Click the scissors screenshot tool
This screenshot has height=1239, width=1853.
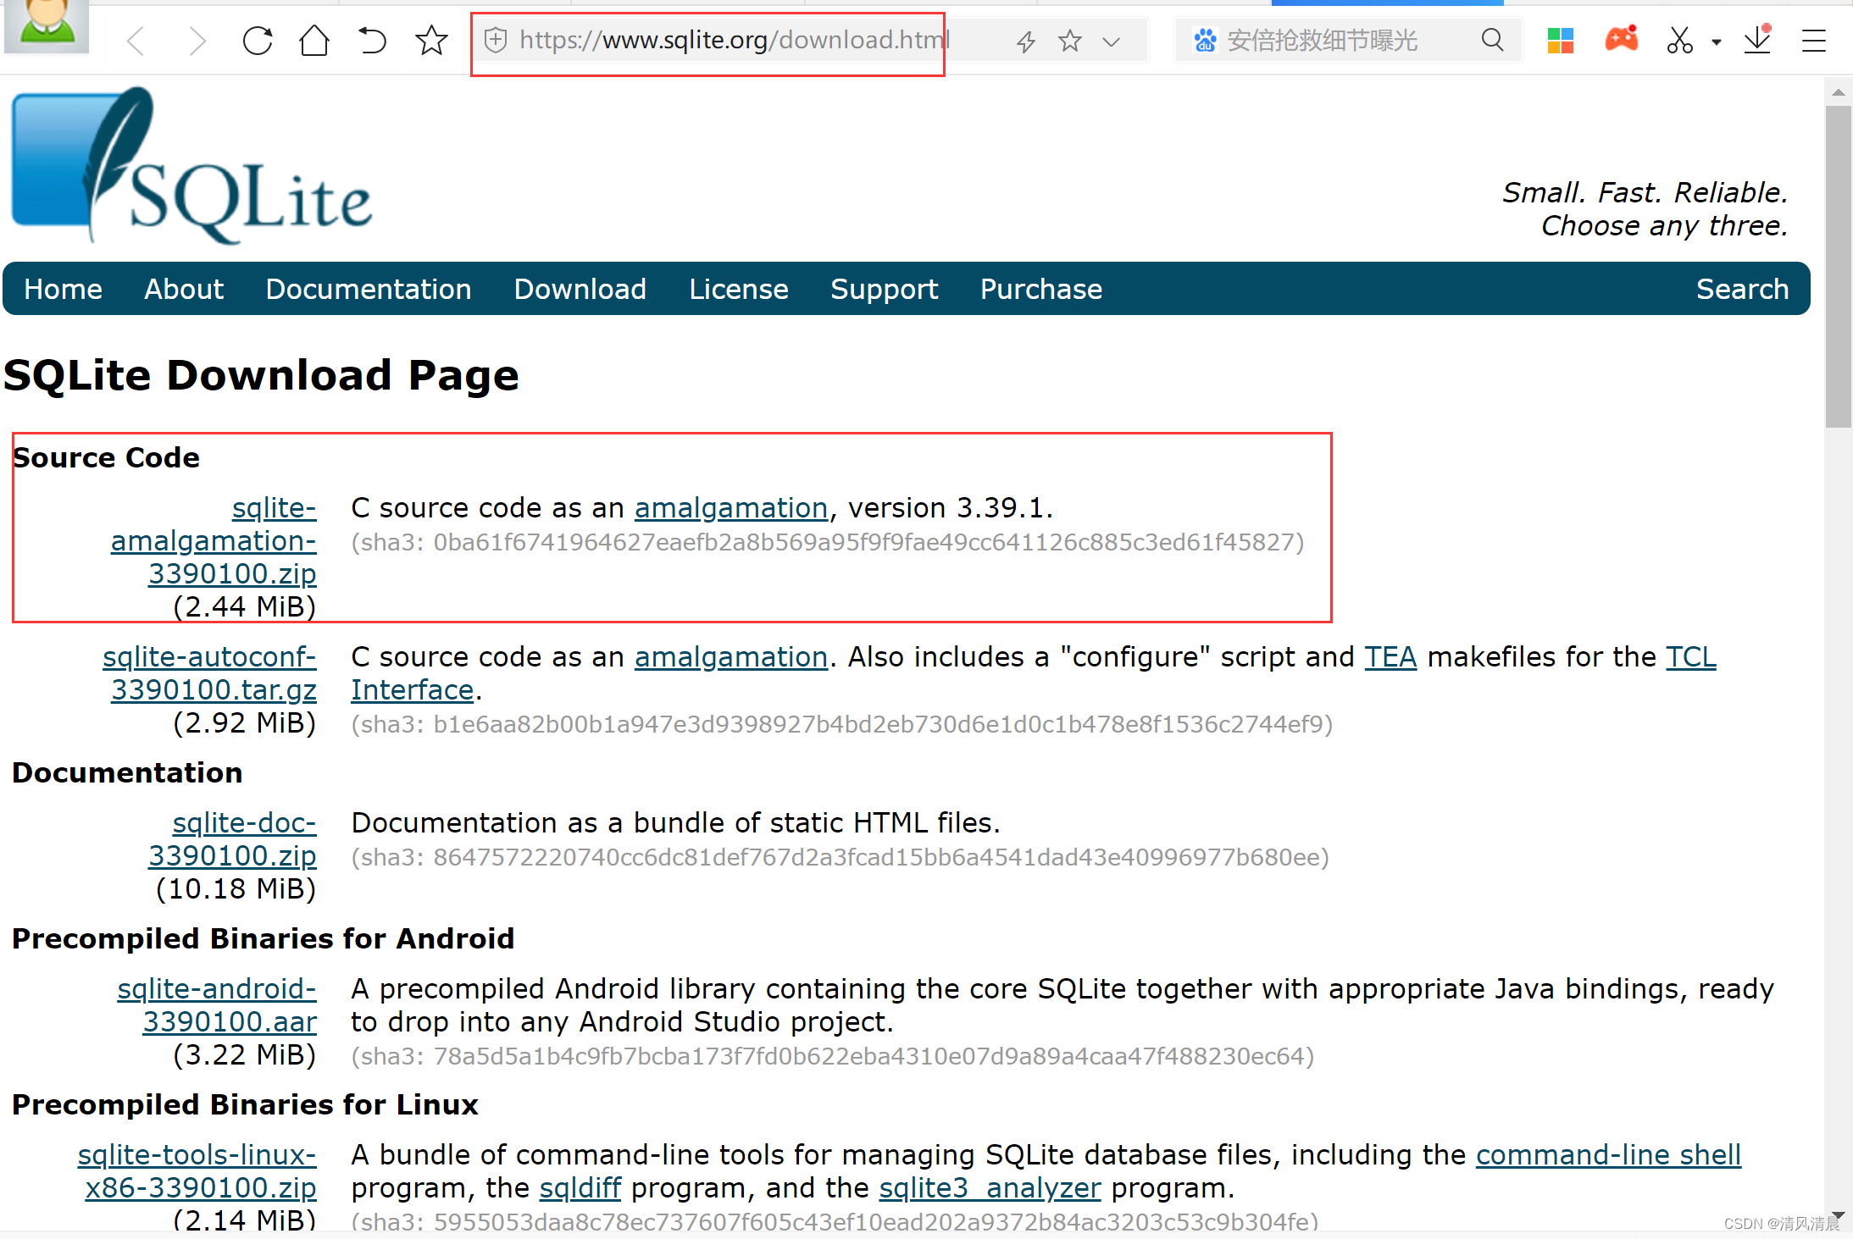click(x=1678, y=41)
